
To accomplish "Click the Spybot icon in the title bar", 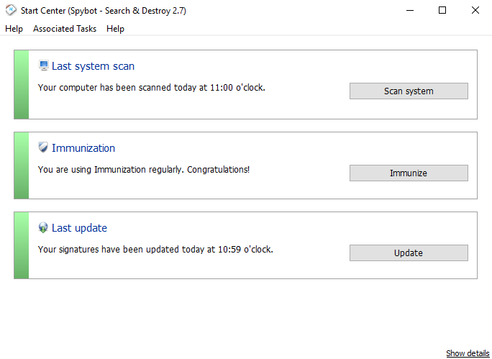I will coord(11,10).
